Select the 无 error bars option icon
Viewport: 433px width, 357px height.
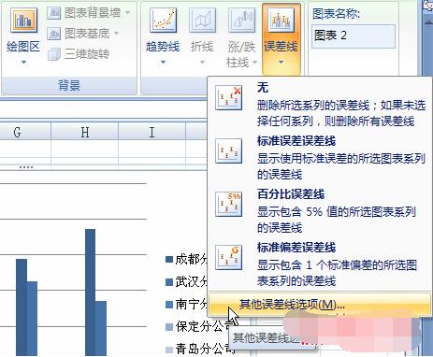pos(228,97)
